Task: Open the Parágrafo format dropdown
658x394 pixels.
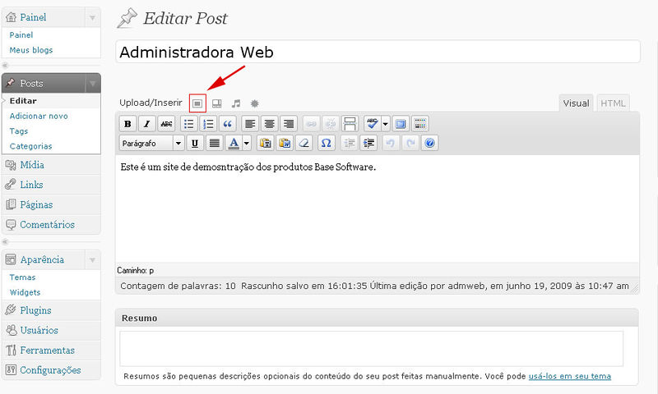Action: [x=153, y=143]
